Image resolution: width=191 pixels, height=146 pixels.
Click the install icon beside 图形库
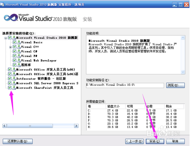[19, 65]
